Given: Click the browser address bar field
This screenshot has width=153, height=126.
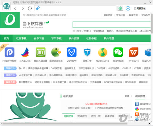Looking at the screenshot, I should tap(75, 8).
